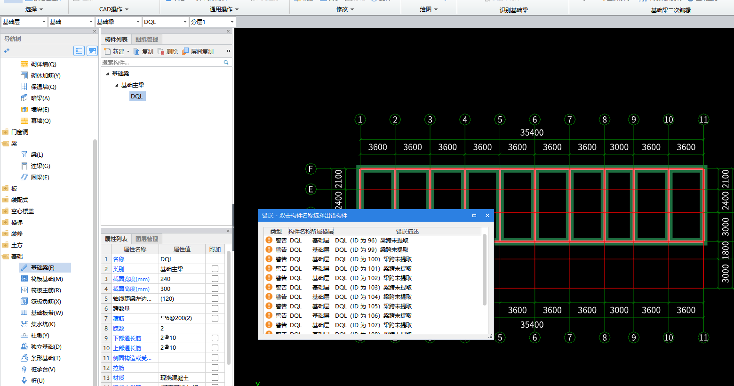Switch navigation tree to list view icon
This screenshot has height=386, width=734.
(79, 51)
